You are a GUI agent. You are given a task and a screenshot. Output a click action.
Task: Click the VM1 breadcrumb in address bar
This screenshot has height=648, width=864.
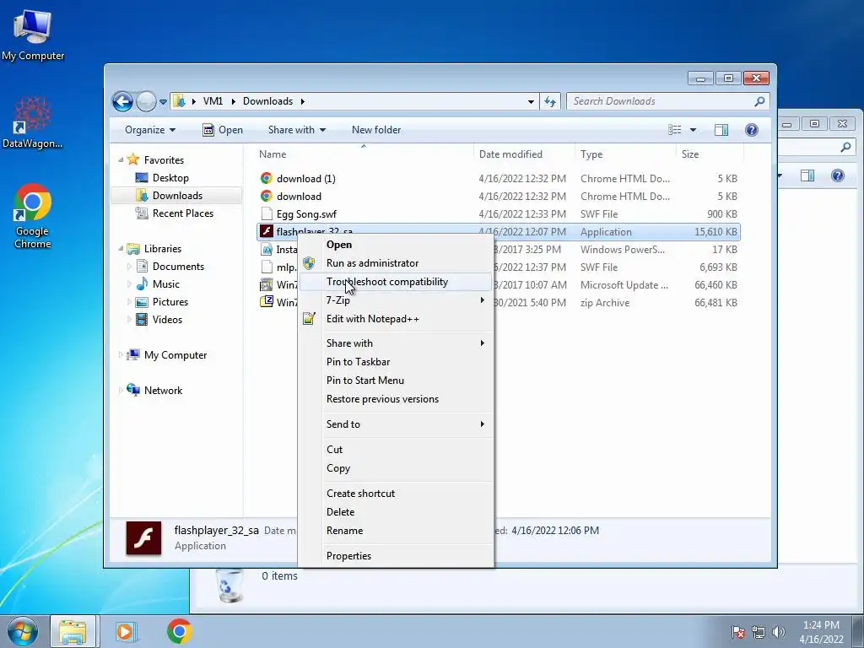pos(213,101)
